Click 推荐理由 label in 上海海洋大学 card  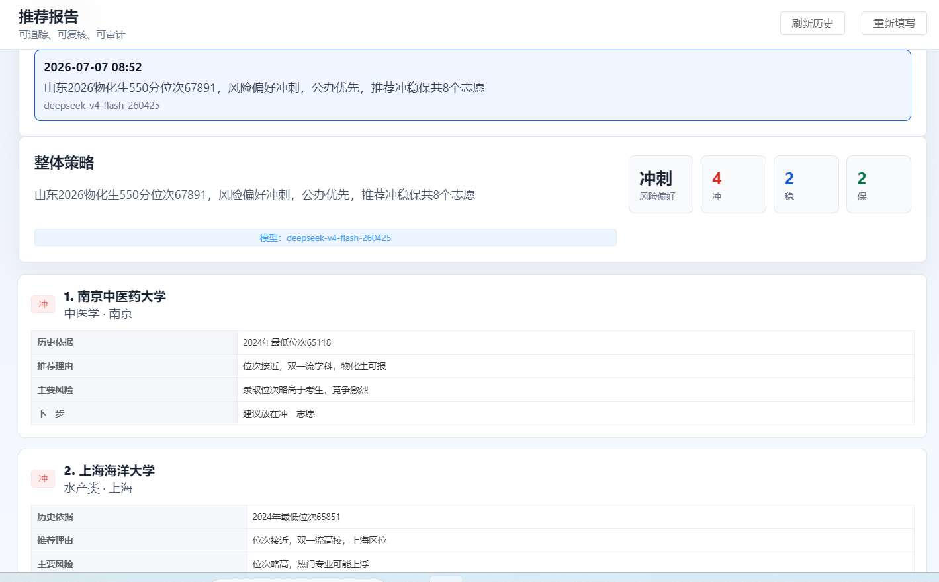click(56, 540)
